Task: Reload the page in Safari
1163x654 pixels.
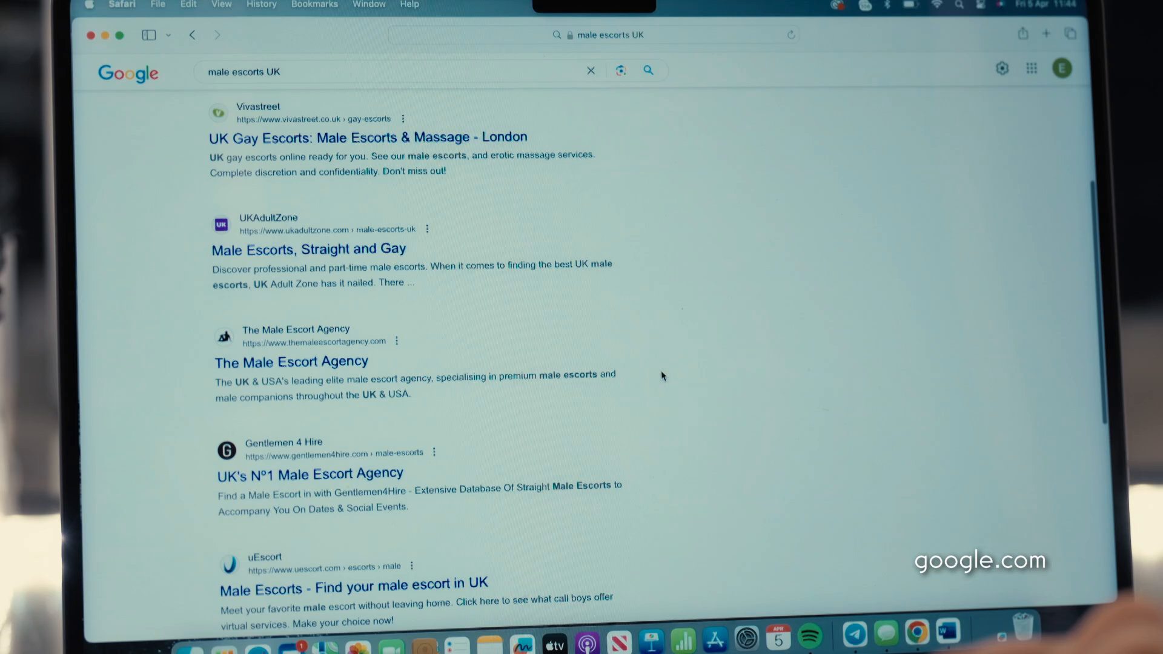Action: click(790, 35)
